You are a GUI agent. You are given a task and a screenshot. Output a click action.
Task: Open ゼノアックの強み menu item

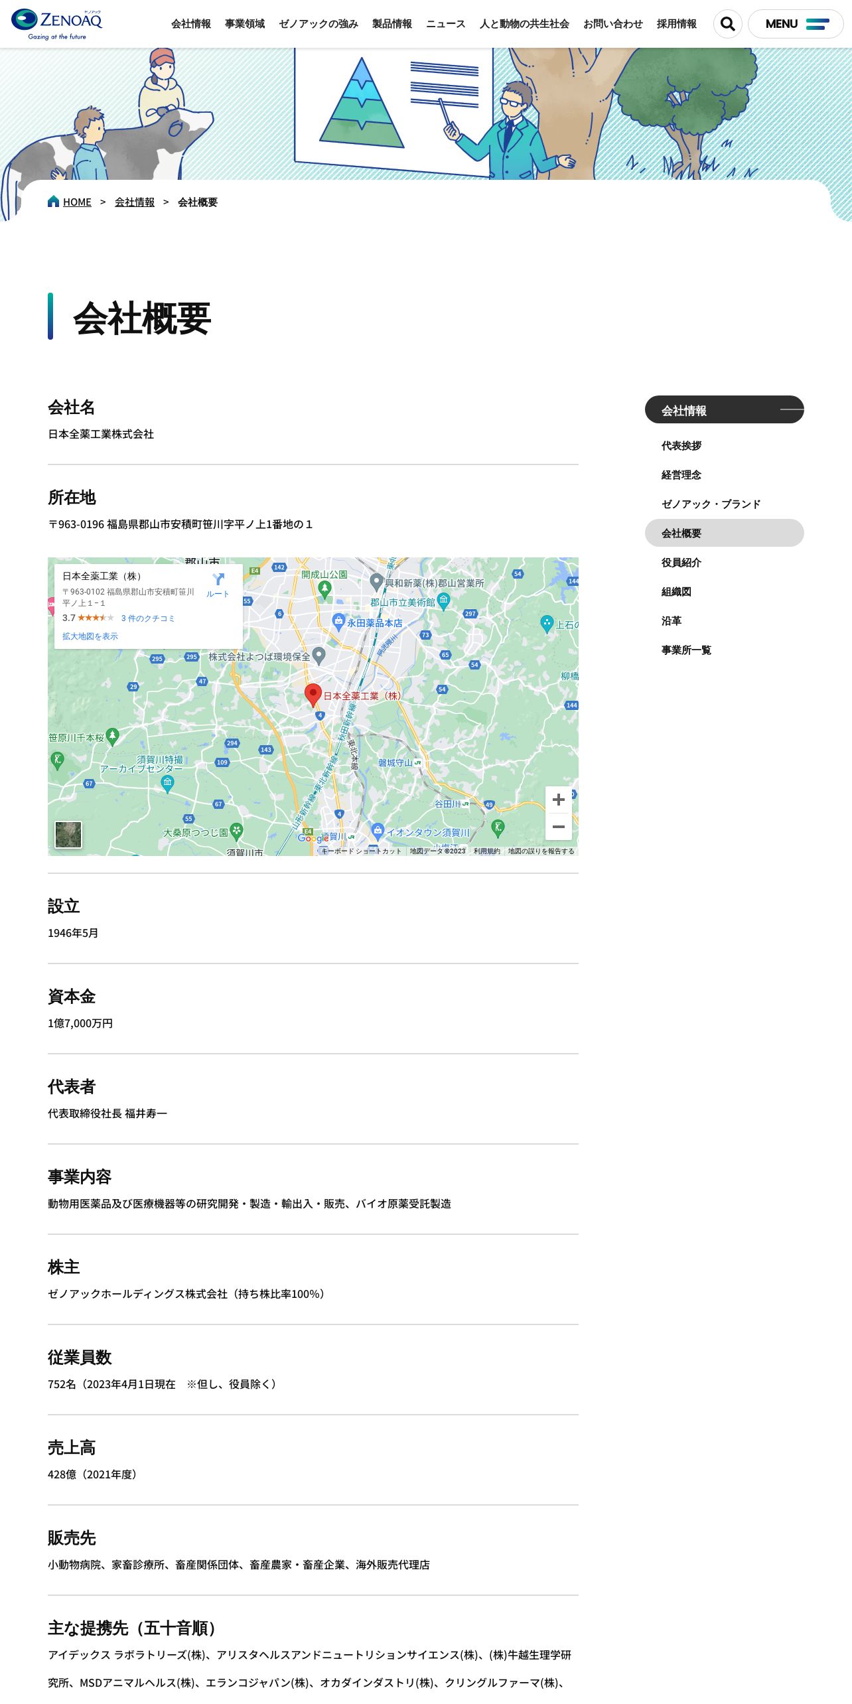(319, 24)
